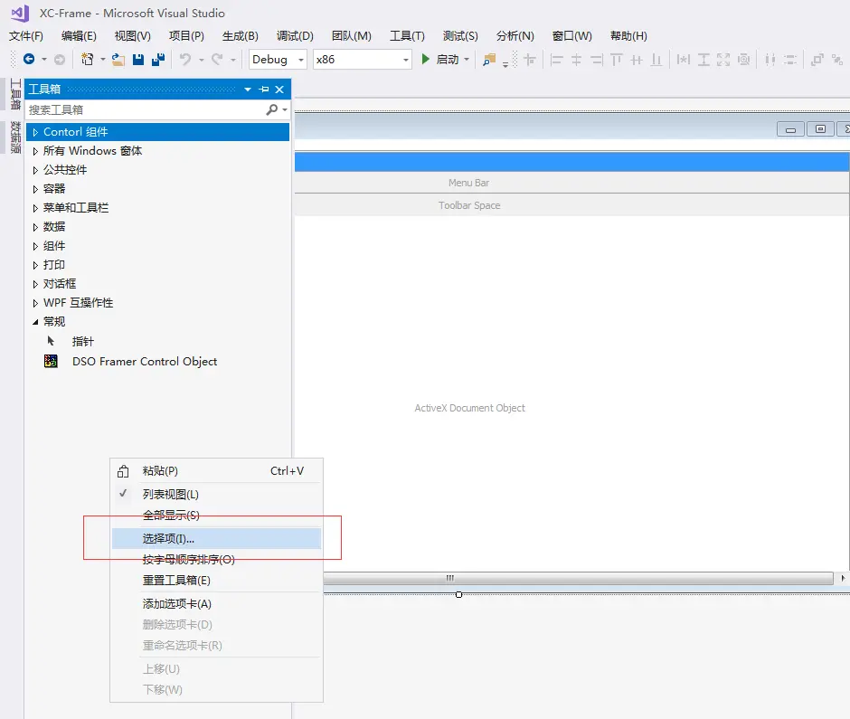The width and height of the screenshot is (850, 719).
Task: Click the Toolbar Space label in designer
Action: pos(469,205)
